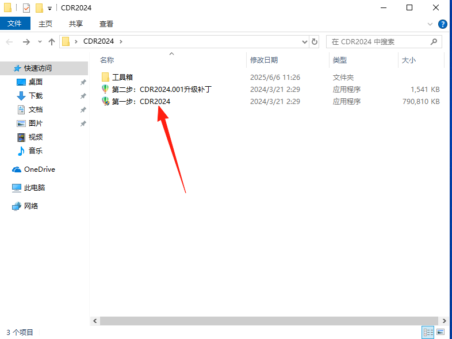
Task: Click the pin icon beside 图片
Action: coord(83,124)
